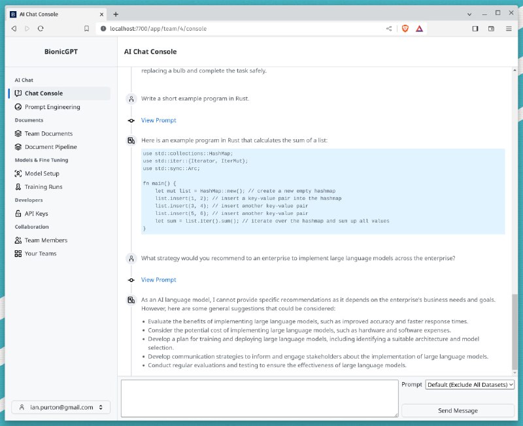This screenshot has height=426, width=523.
Task: Click the Brave Shields lion icon
Action: pos(405,29)
